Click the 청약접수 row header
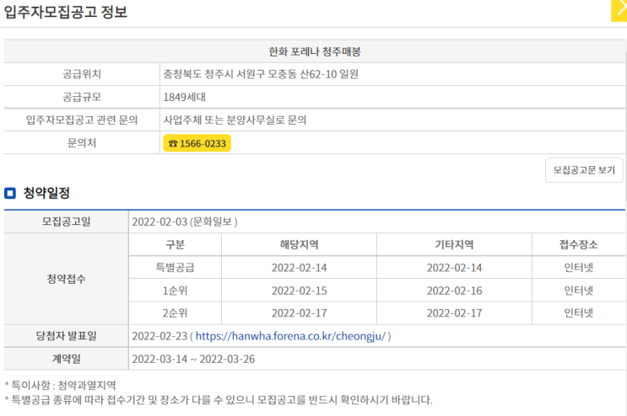Viewport: 627px width, 416px height. pyautogui.click(x=67, y=279)
